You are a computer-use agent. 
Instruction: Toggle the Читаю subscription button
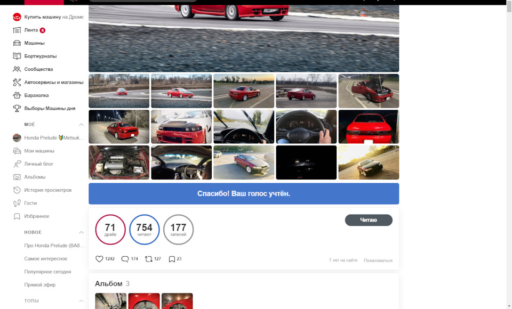pos(369,220)
